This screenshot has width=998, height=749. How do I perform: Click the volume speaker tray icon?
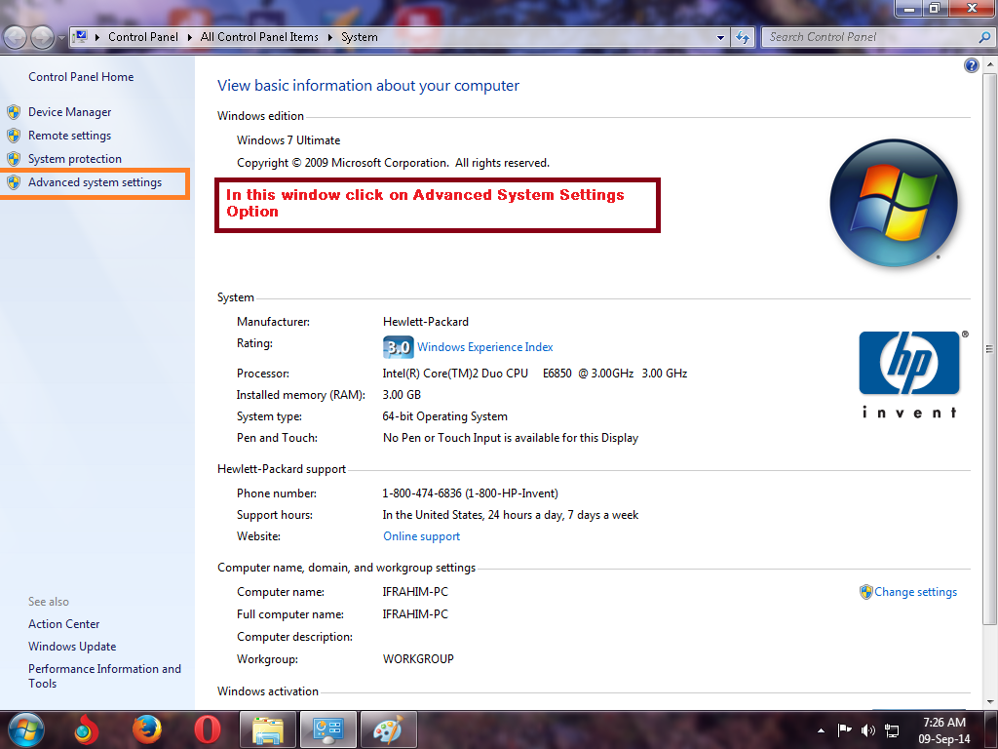click(x=868, y=729)
